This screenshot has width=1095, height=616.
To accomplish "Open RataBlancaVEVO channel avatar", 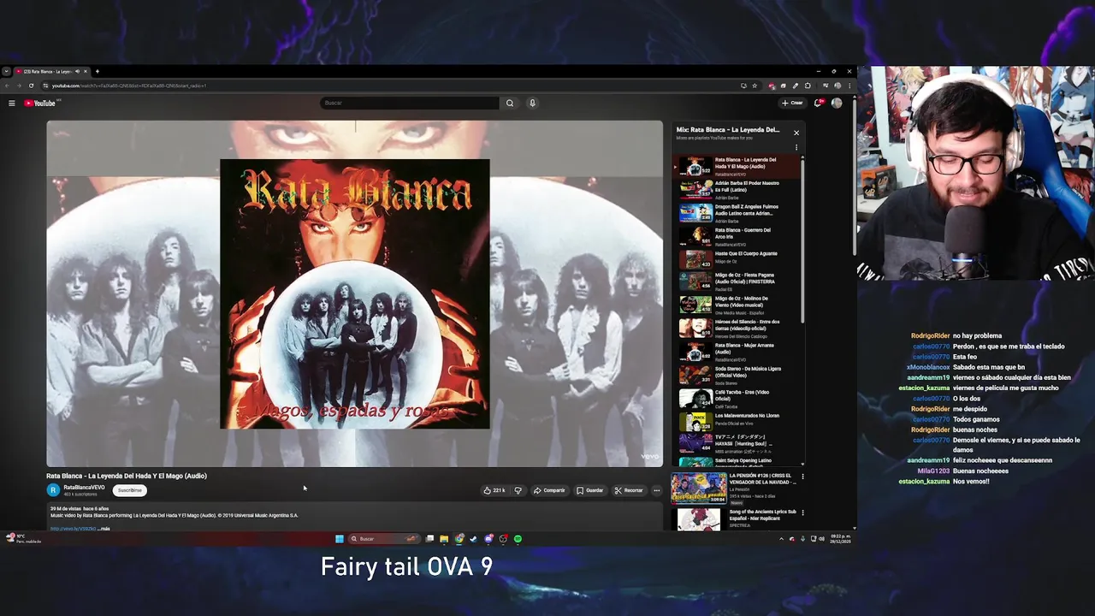I will pyautogui.click(x=53, y=490).
